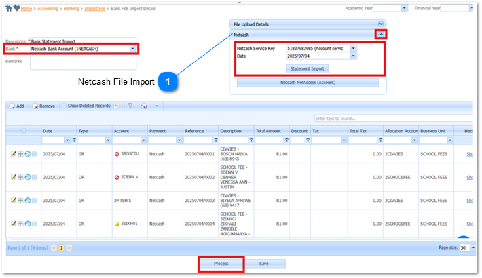Select the 3BOSC0U row checkbox
This screenshot has width=482, height=278.
35,154
